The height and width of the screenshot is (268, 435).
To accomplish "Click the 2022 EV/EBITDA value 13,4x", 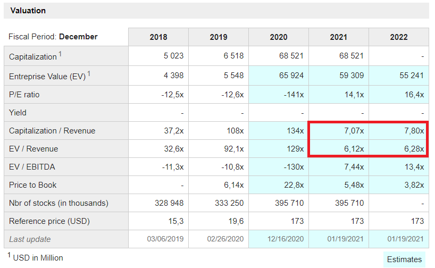I will coord(414,167).
